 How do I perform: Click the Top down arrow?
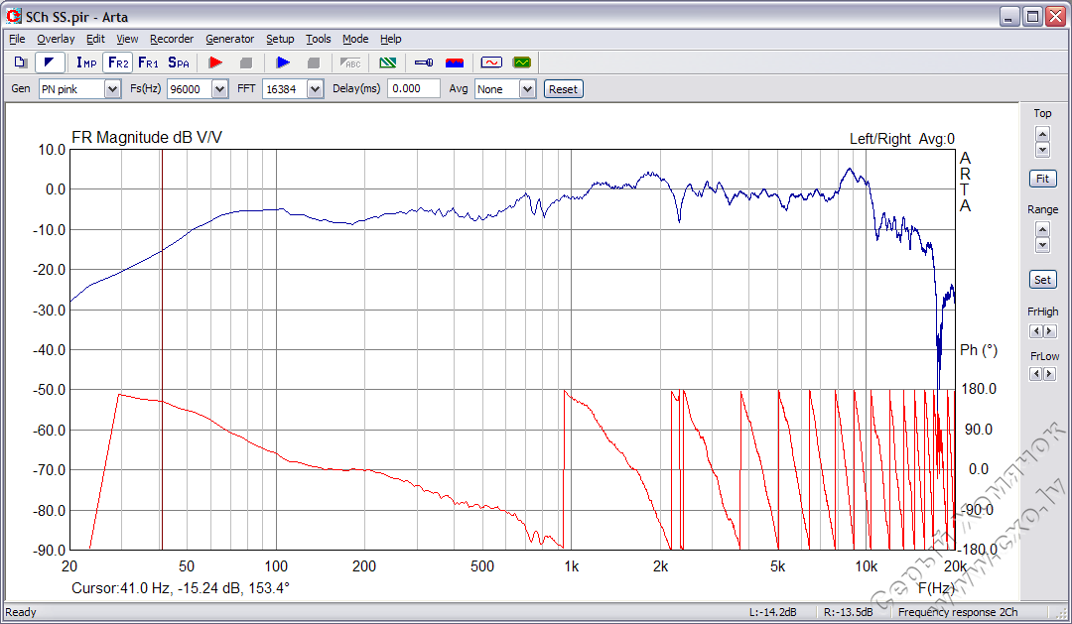[x=1042, y=149]
